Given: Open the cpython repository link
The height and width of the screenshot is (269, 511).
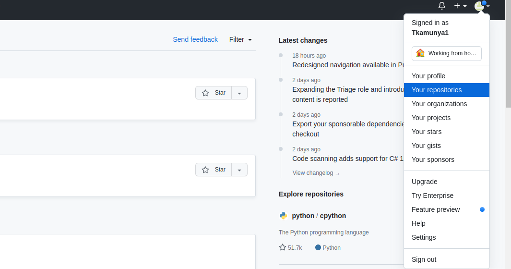Looking at the screenshot, I should click(x=333, y=216).
